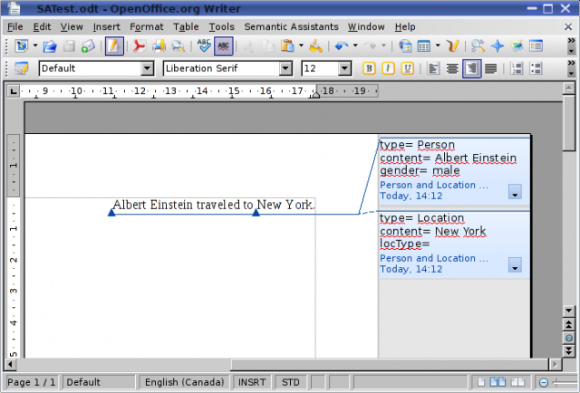
Task: Open the Gallery icon
Action: (x=517, y=46)
